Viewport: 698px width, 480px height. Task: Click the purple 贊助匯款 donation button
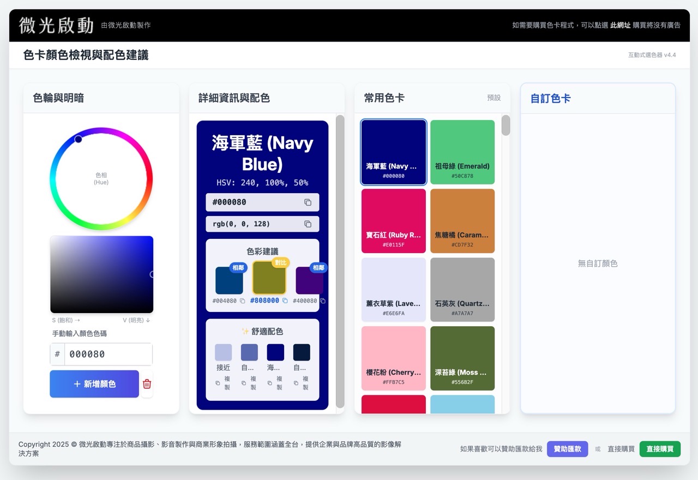point(567,449)
